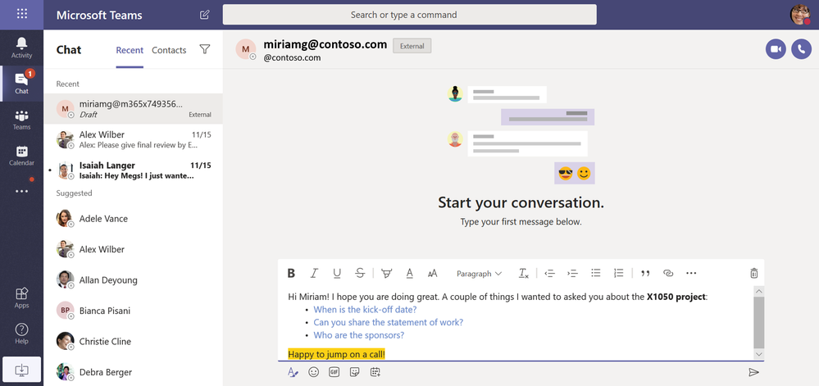This screenshot has height=386, width=819.
Task: Toggle italic formatting
Action: (x=314, y=273)
